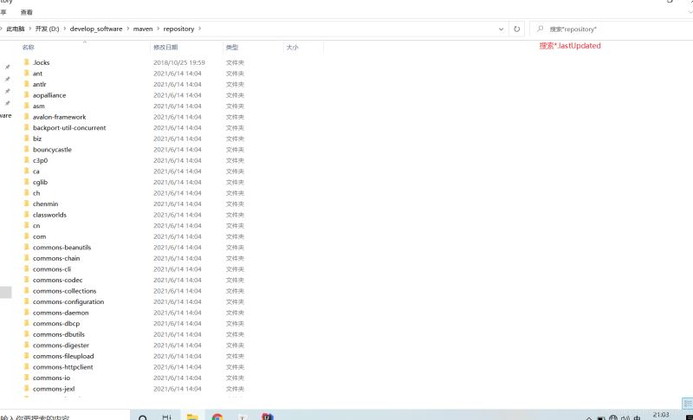Check the time 21:03 on the taskbar
The width and height of the screenshot is (693, 420).
point(661,415)
